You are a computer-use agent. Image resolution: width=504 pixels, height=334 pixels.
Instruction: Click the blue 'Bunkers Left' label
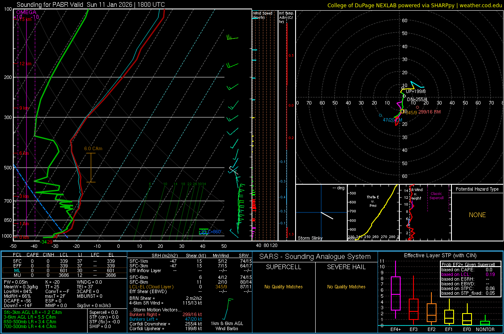point(144,319)
